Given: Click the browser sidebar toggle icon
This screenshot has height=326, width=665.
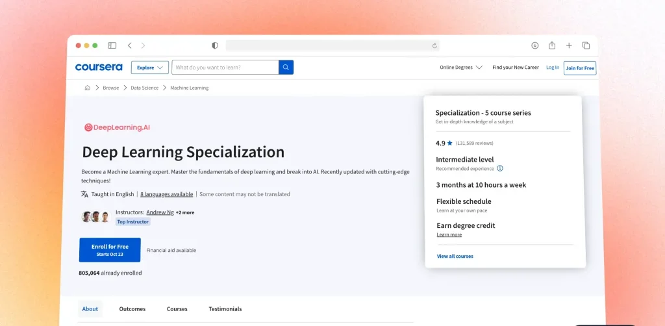Looking at the screenshot, I should pyautogui.click(x=112, y=45).
